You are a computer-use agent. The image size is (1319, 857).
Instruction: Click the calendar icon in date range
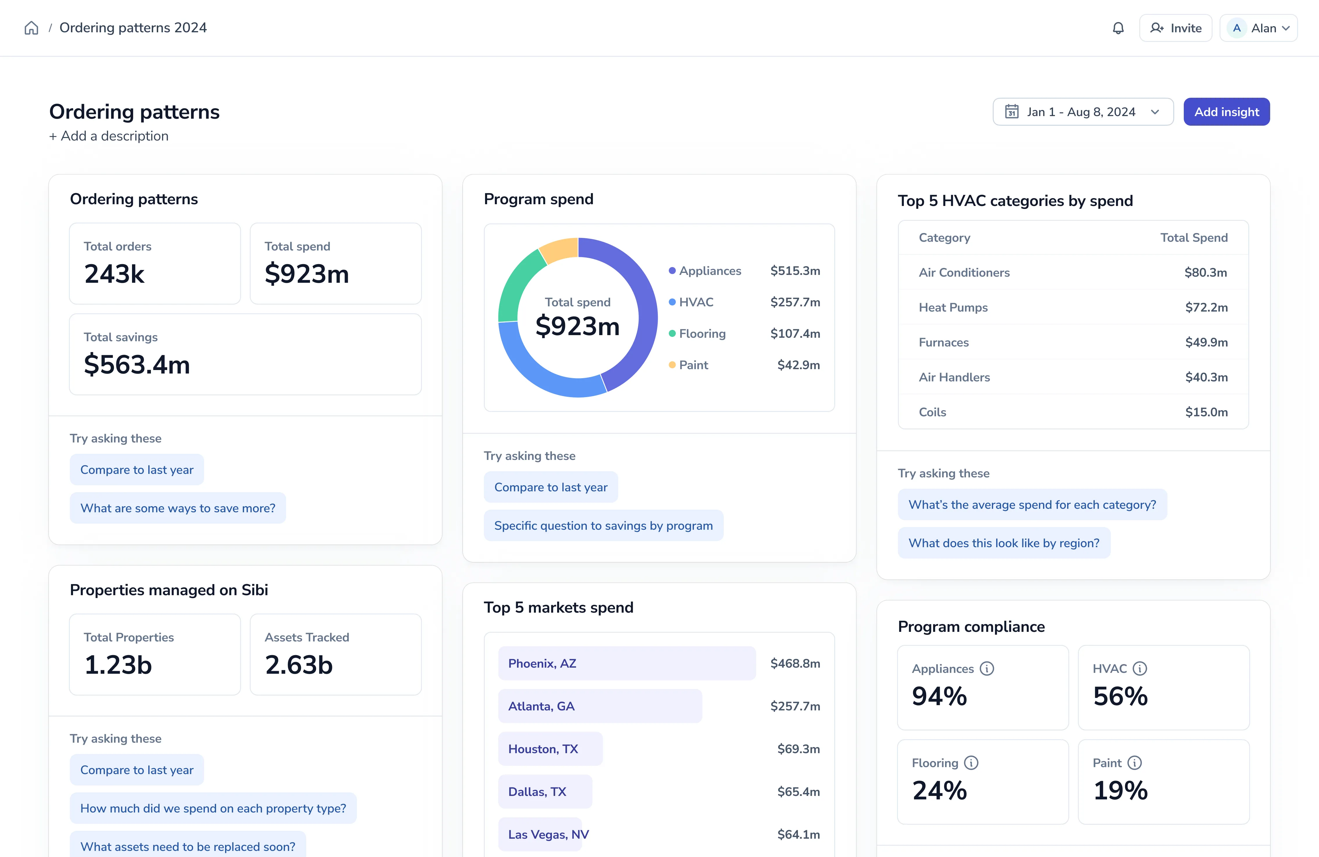(x=1012, y=112)
